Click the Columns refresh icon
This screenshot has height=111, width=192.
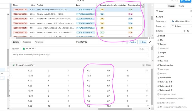pyautogui.click(x=188, y=31)
